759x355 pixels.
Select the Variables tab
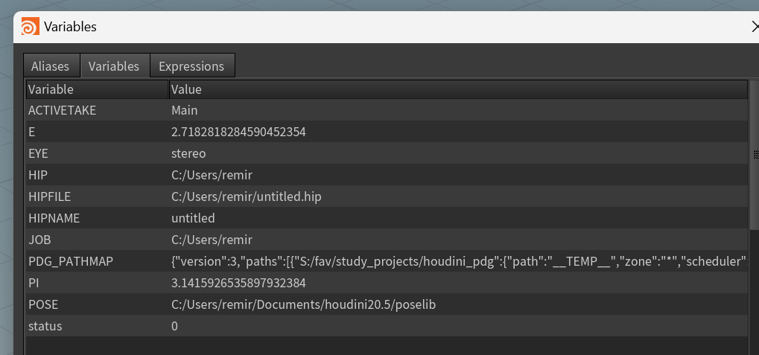tap(114, 65)
